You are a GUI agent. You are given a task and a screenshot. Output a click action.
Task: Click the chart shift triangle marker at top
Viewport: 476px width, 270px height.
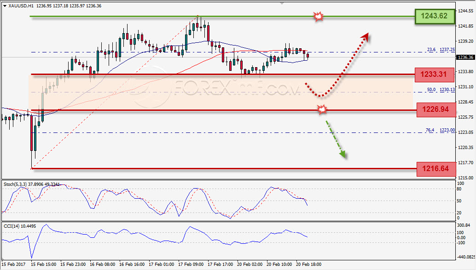click(282, 3)
